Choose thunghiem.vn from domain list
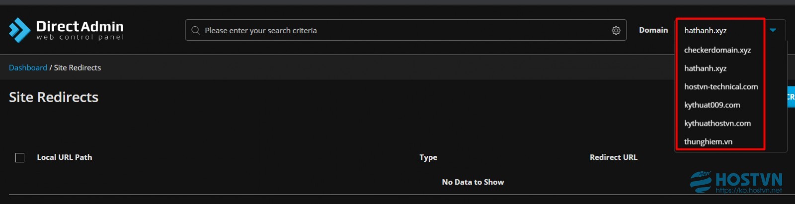The width and height of the screenshot is (795, 204). click(708, 142)
